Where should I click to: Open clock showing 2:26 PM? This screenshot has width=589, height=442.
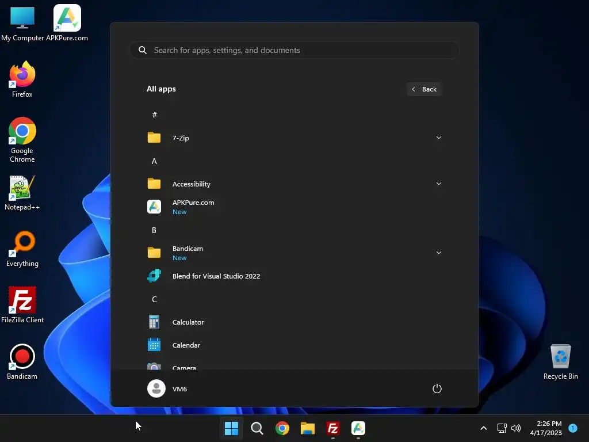click(x=546, y=428)
